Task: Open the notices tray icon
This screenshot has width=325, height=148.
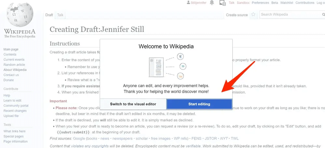Action: tap(222, 3)
